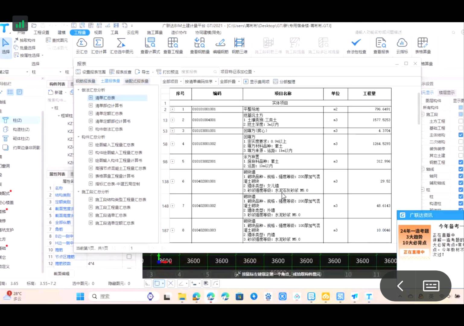Click 查看钢筋量 icon

(200, 46)
